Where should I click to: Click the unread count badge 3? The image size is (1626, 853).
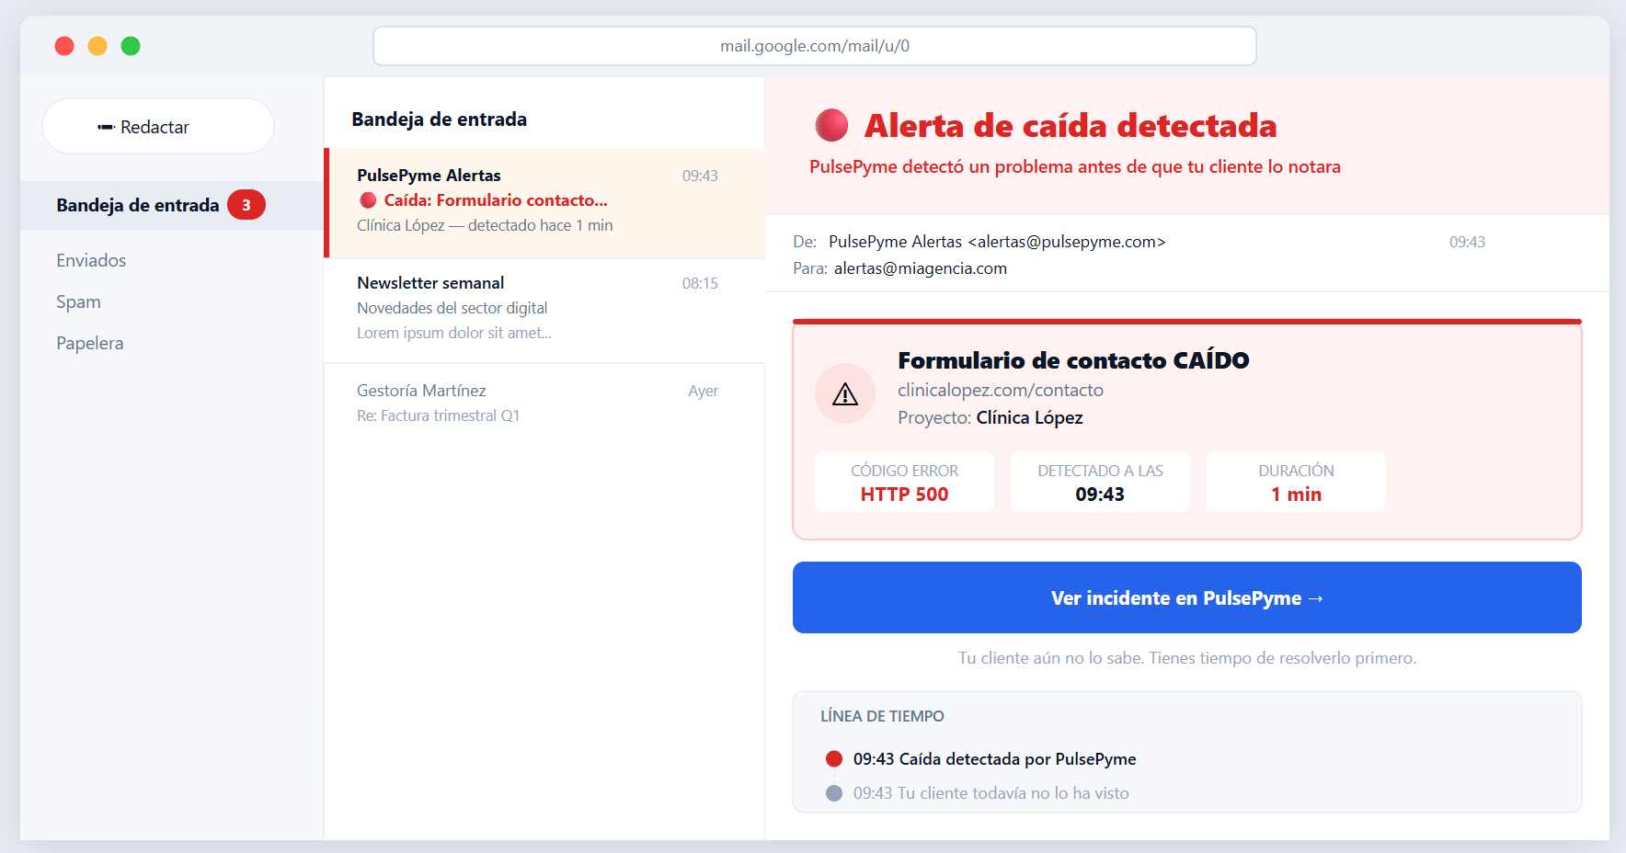point(246,205)
